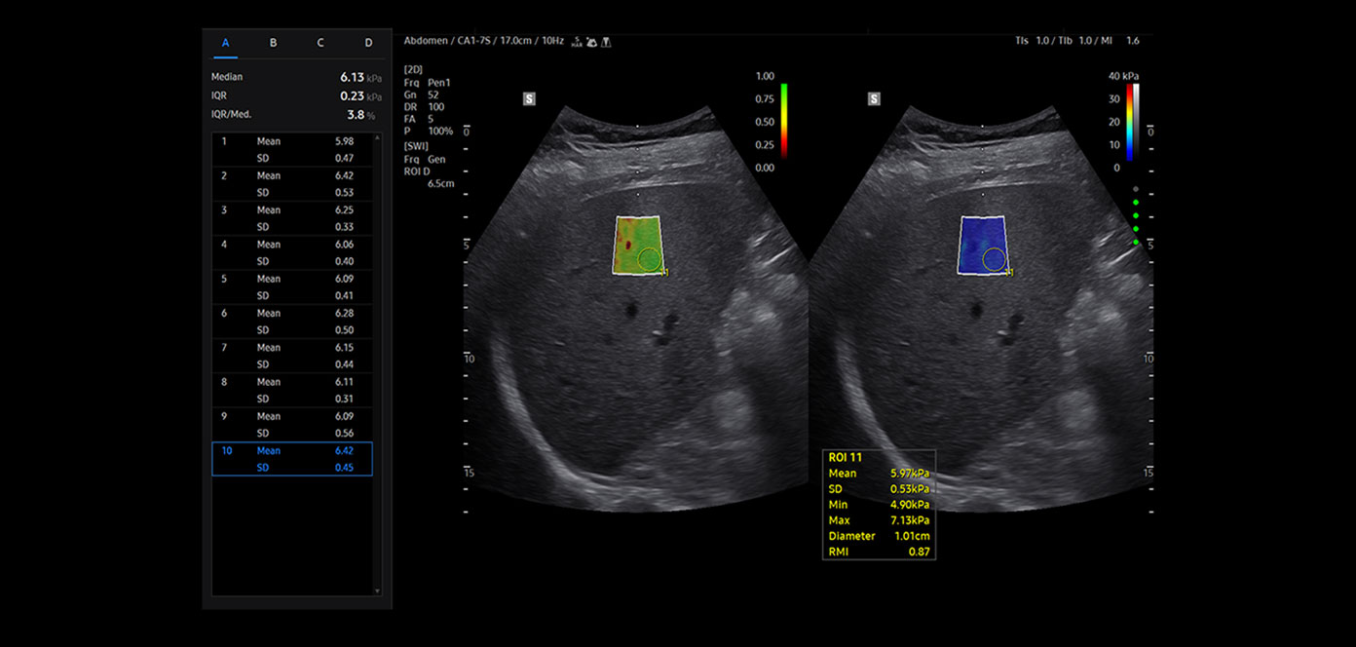Click the S orientation marker on right image
This screenshot has width=1356, height=647.
(874, 98)
